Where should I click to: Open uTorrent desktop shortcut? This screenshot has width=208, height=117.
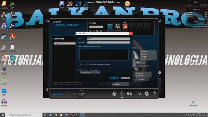[4, 81]
